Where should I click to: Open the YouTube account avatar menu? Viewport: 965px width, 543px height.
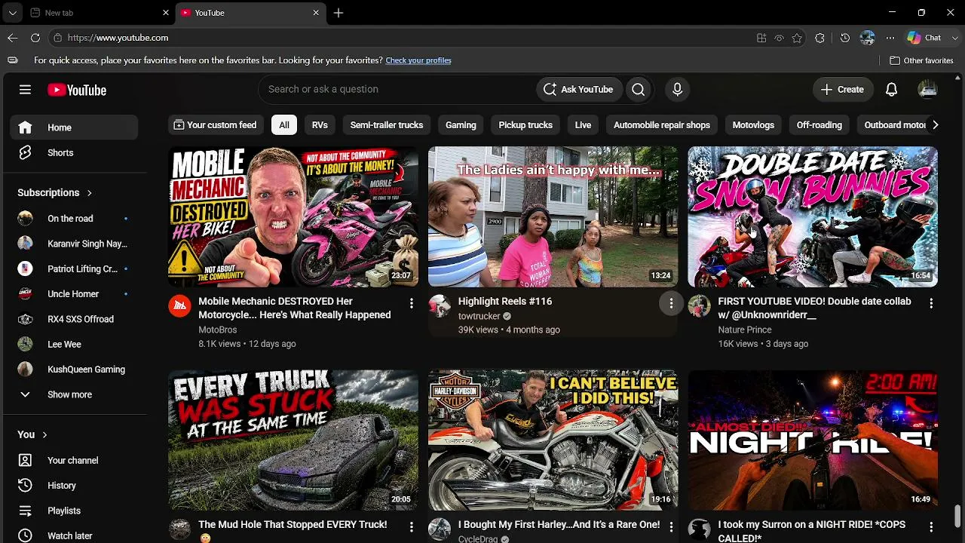tap(927, 89)
